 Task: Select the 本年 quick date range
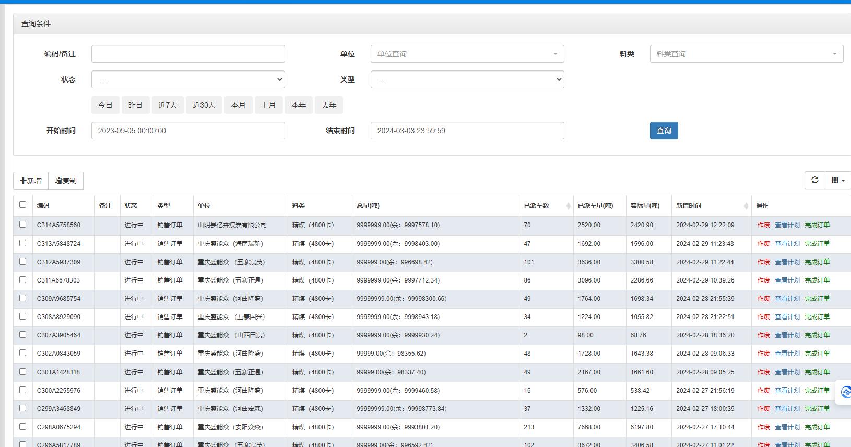299,105
